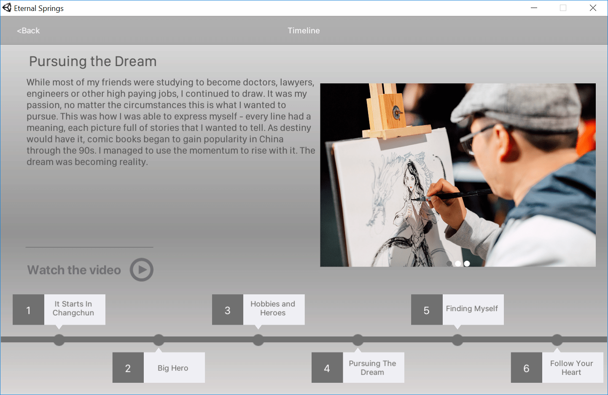Select the first image carousel dot
Viewport: 608px width, 395px height.
pyautogui.click(x=449, y=264)
